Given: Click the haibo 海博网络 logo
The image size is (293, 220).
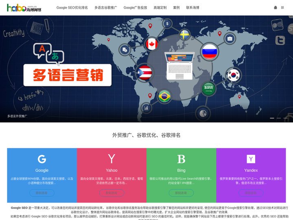Looking at the screenshot, I should 24,8.
